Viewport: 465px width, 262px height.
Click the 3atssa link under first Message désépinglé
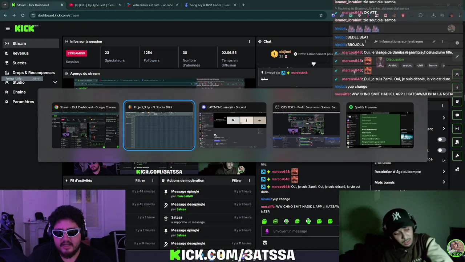coord(181,209)
